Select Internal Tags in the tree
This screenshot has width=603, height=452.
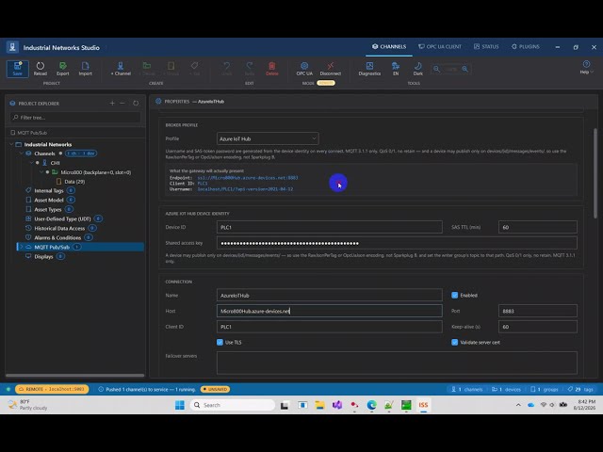[x=49, y=190]
